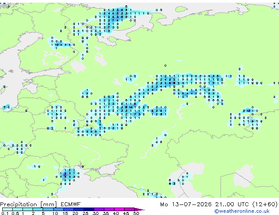Pick the 5–10 mm legend color

(x=48, y=209)
